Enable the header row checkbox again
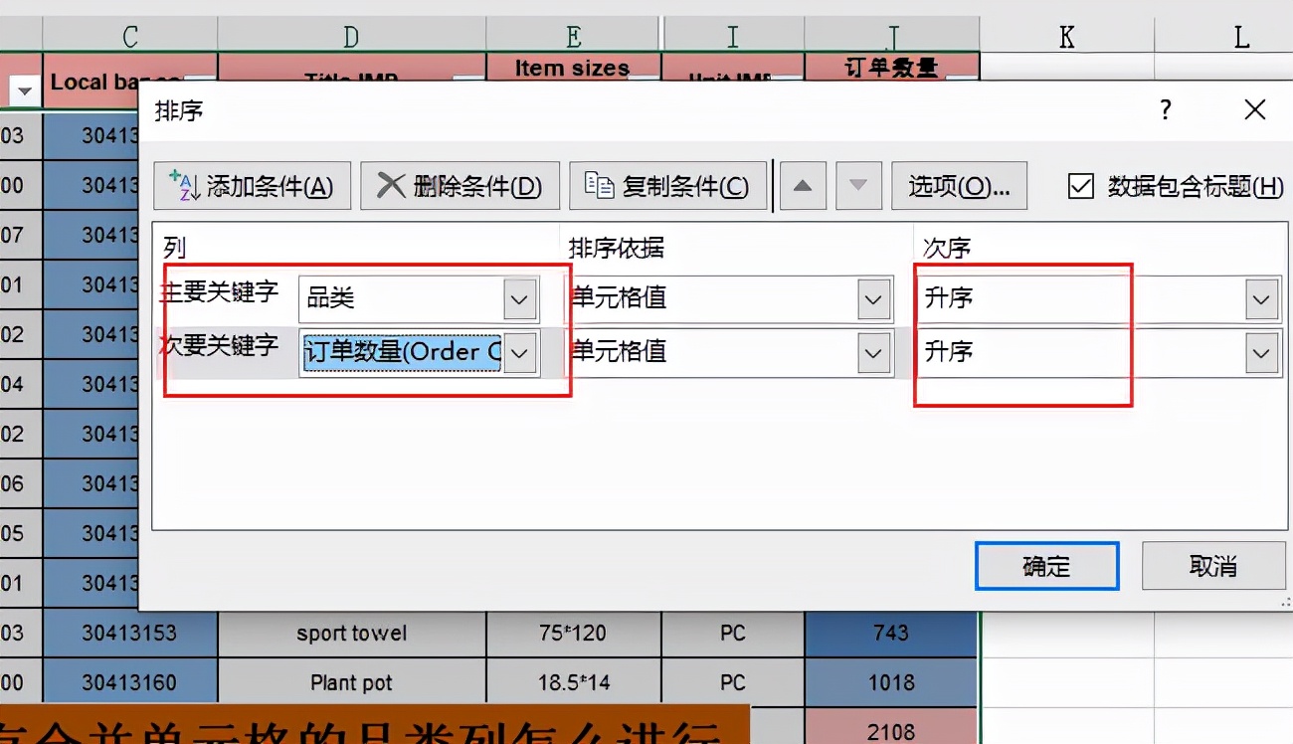 [1080, 185]
